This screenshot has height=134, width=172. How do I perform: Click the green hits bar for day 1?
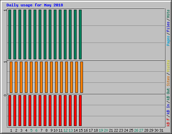point(10,35)
